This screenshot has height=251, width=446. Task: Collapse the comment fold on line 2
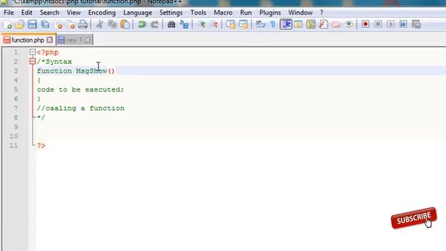click(33, 61)
